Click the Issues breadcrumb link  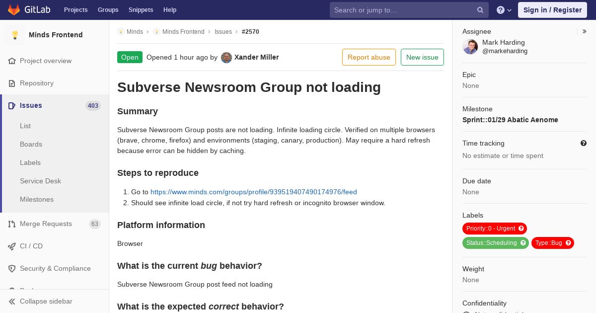[223, 31]
